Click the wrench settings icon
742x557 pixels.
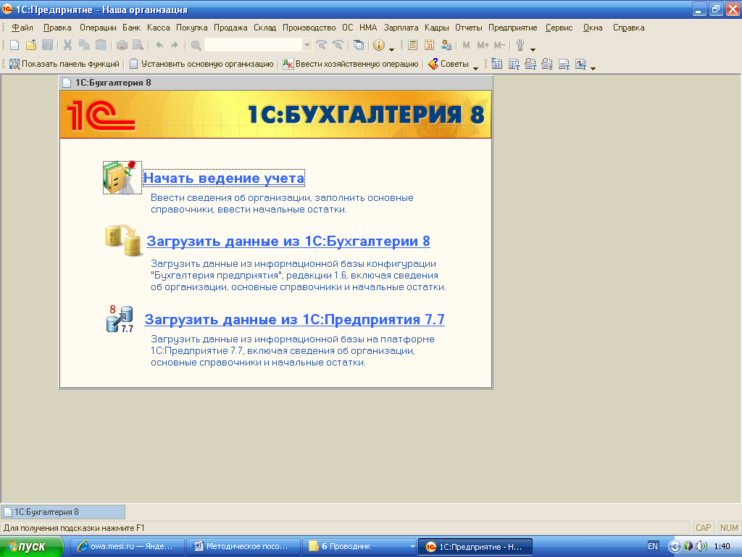520,45
